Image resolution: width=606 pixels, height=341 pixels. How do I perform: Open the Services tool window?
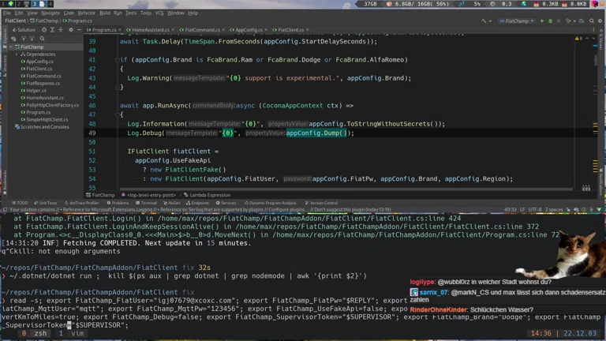tap(226, 203)
